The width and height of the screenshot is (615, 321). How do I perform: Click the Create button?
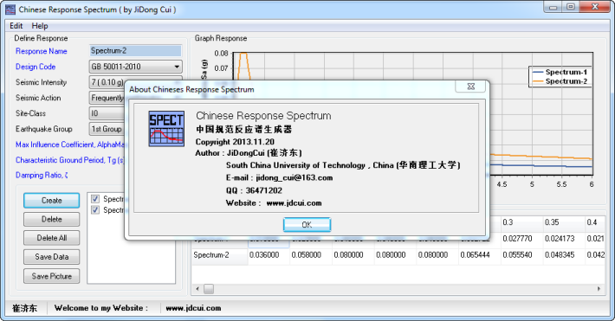pyautogui.click(x=51, y=200)
